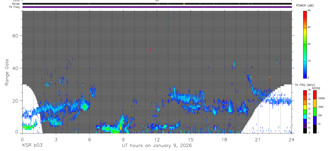Click the Noise row label above the plot
The image size is (328, 151).
point(16,4)
